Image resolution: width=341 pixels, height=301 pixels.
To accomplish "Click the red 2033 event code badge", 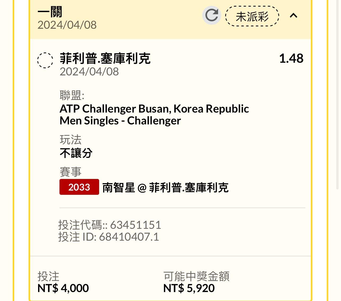I will coord(79,187).
